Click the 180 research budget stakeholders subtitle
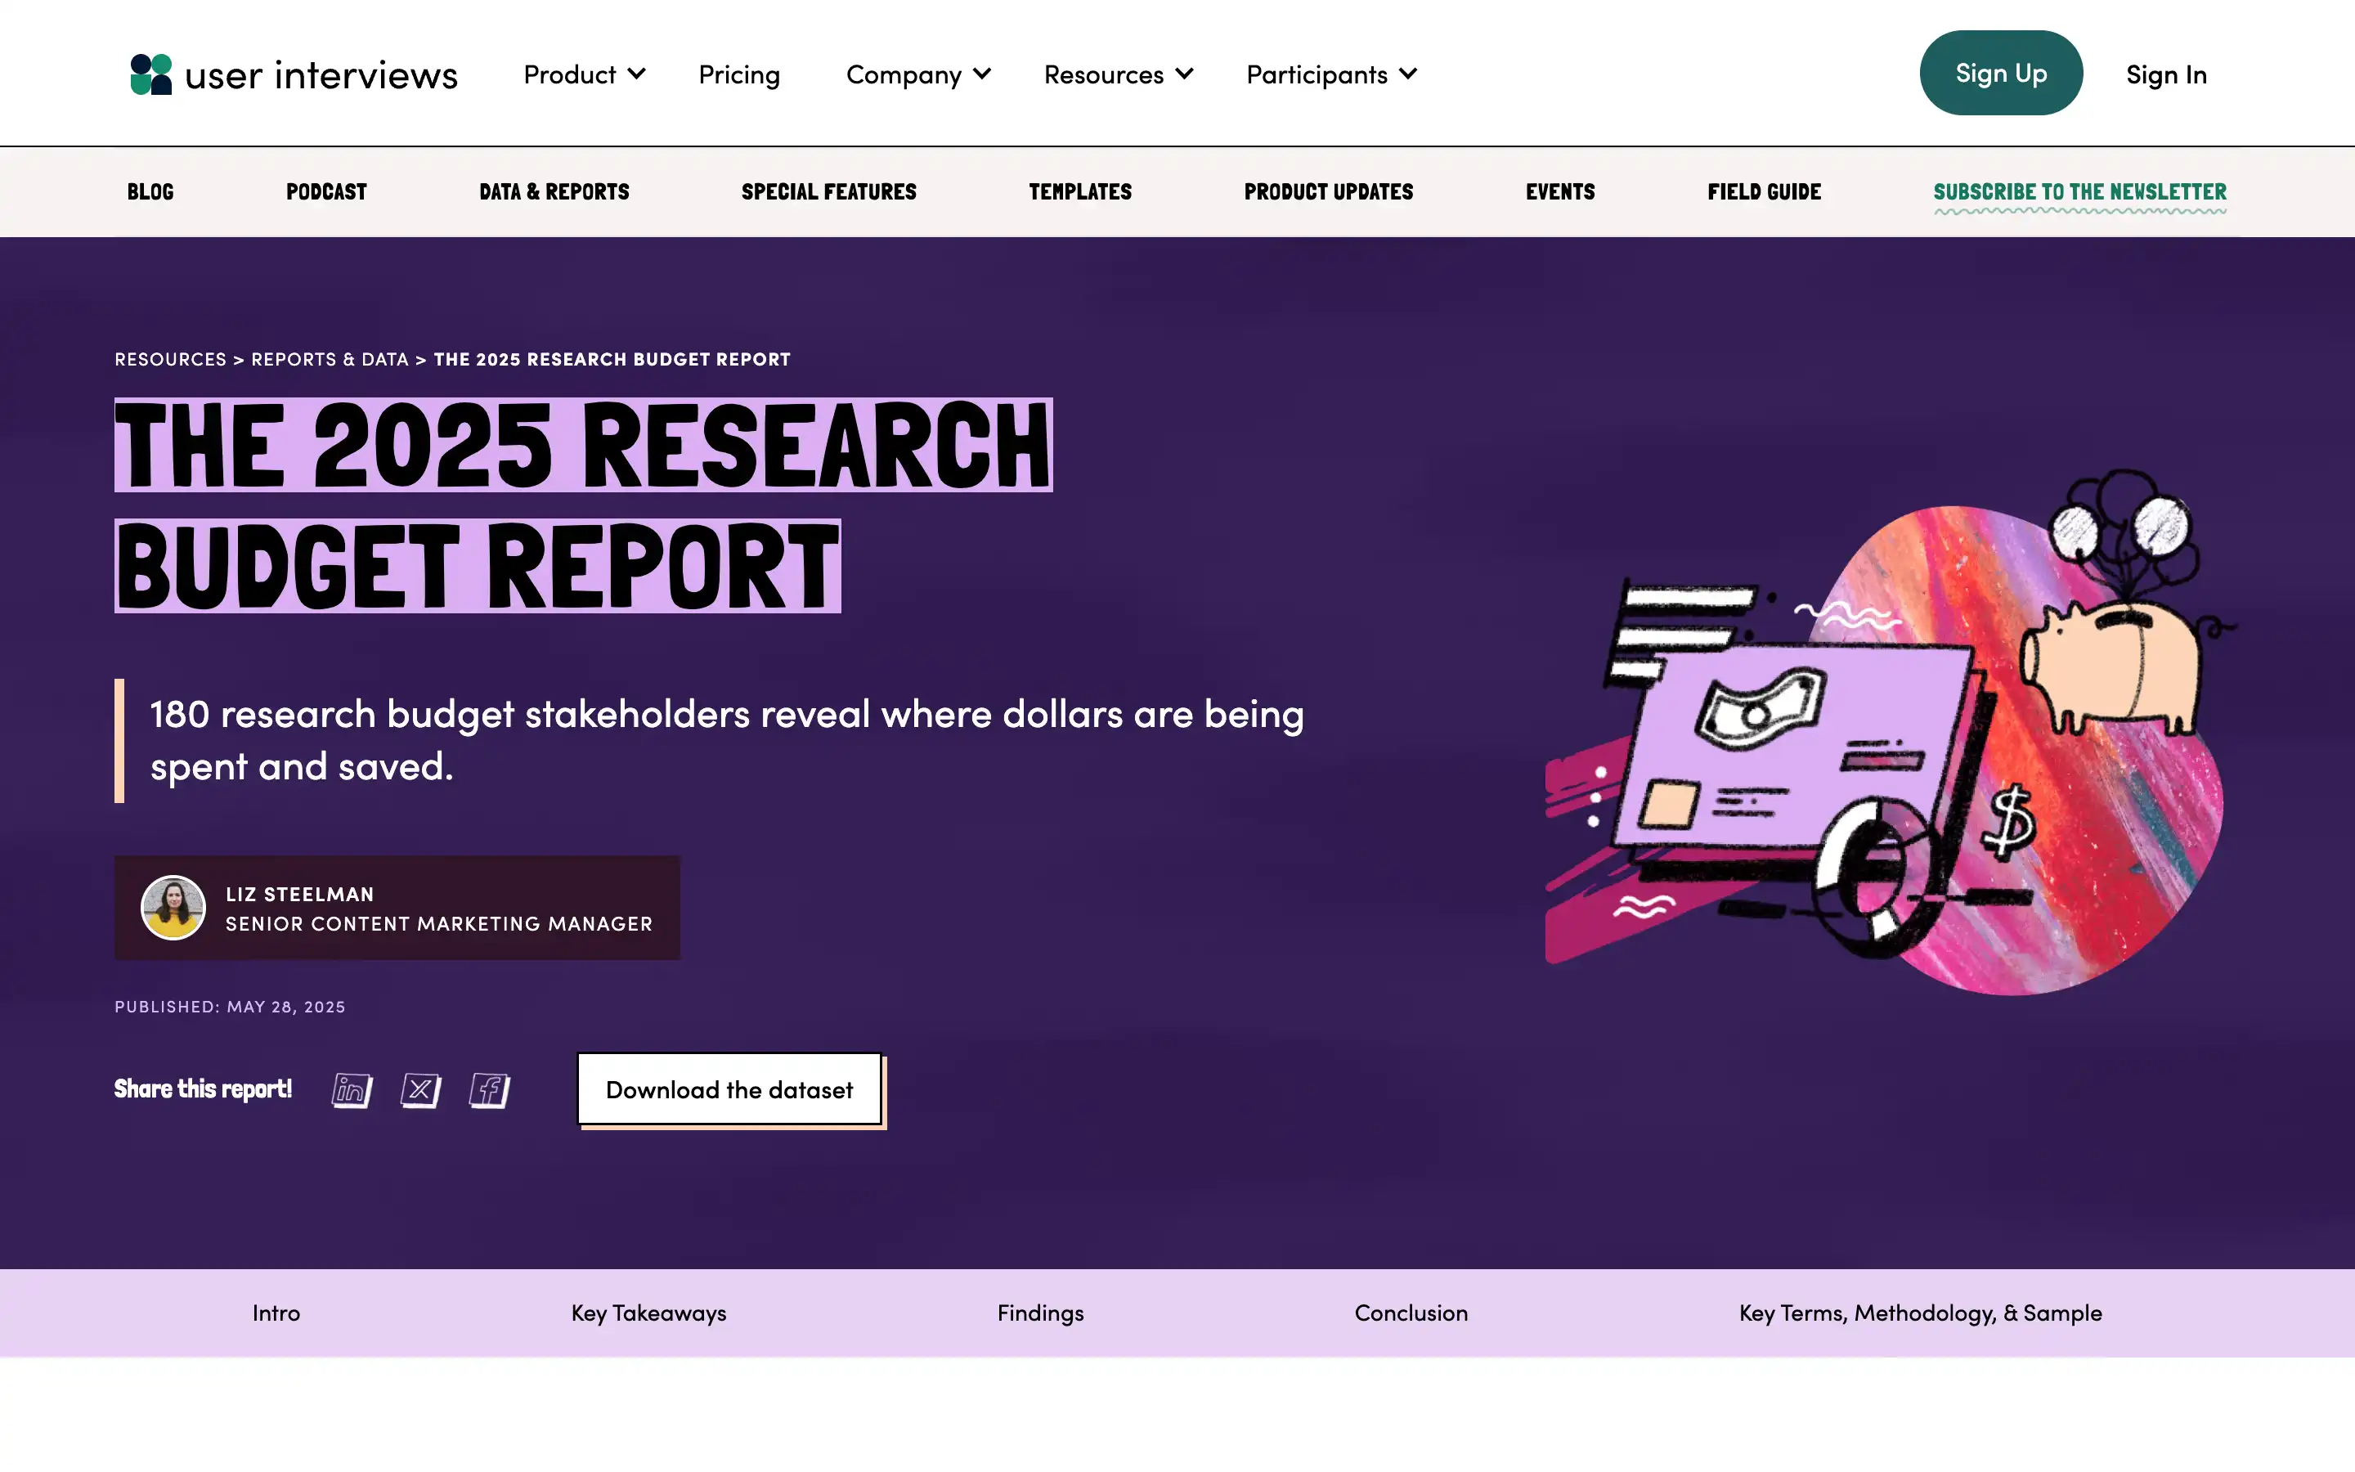 click(x=727, y=740)
